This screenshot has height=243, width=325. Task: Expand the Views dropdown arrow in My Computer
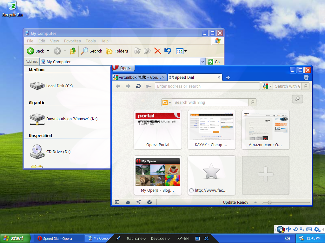[x=185, y=51]
